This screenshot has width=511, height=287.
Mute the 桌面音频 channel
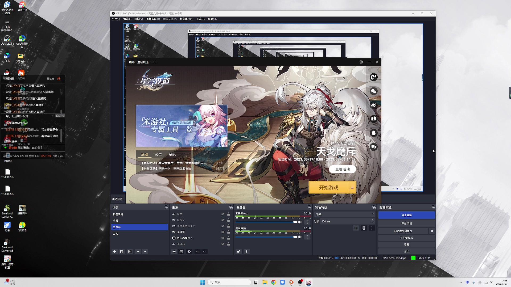point(300,237)
